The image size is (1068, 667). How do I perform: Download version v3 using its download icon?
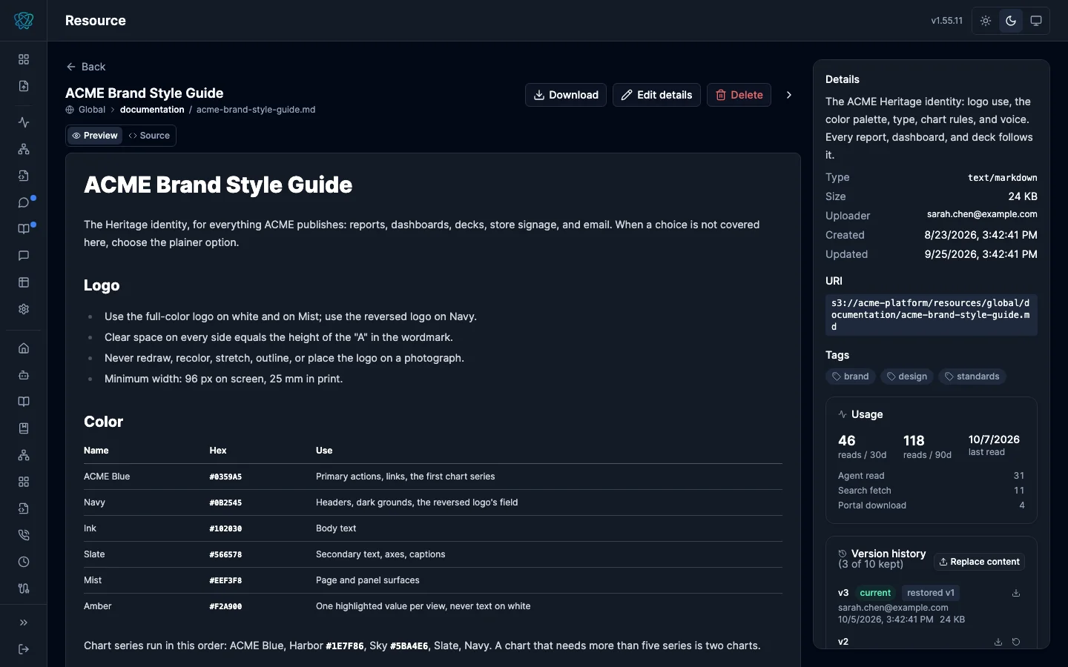(1016, 593)
